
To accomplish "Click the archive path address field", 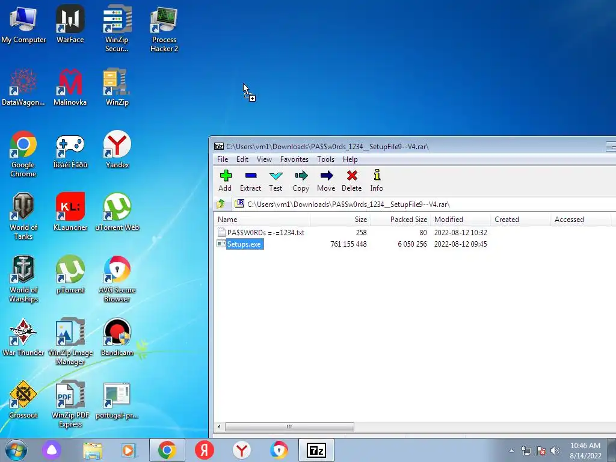I will (424, 205).
